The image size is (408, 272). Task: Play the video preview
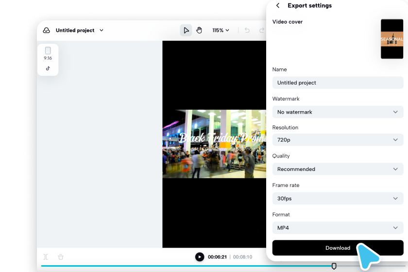coord(200,257)
